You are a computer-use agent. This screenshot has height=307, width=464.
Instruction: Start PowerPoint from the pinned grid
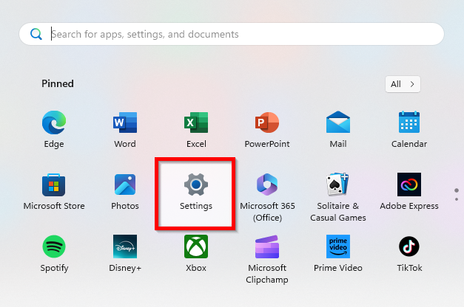point(267,129)
